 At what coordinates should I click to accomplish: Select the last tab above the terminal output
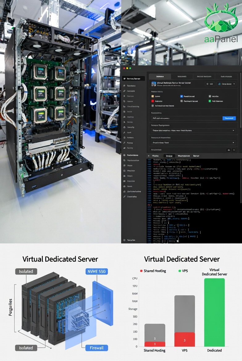click(196, 156)
